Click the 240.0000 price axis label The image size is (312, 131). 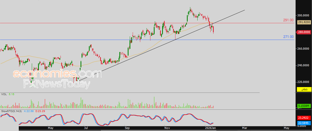(303, 65)
